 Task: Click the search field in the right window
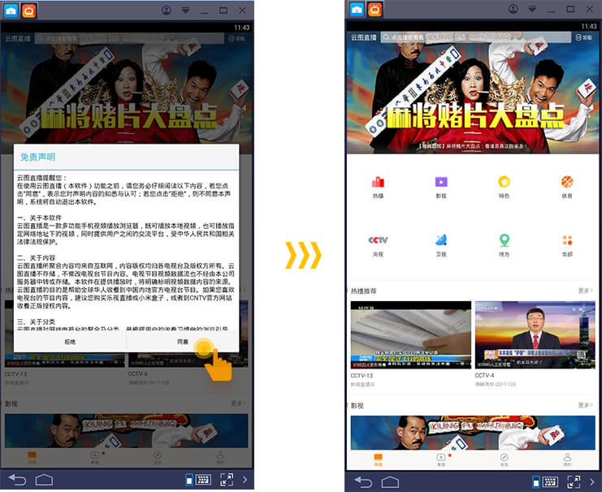(476, 37)
